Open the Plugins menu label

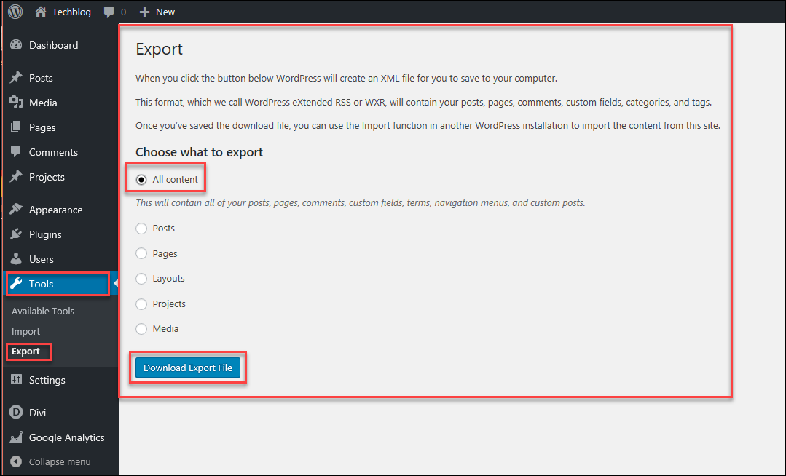coord(45,234)
